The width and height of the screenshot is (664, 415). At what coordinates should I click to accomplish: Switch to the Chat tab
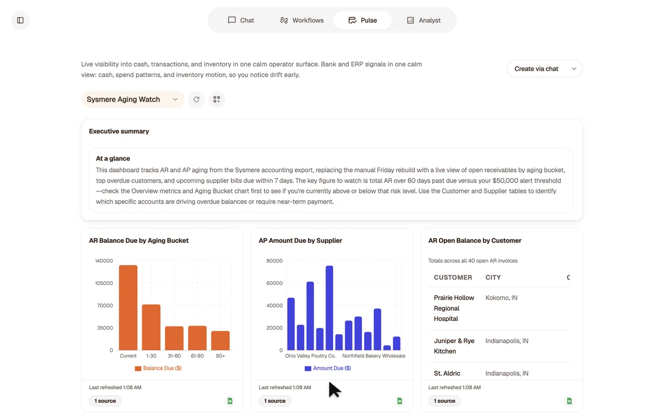tap(241, 20)
